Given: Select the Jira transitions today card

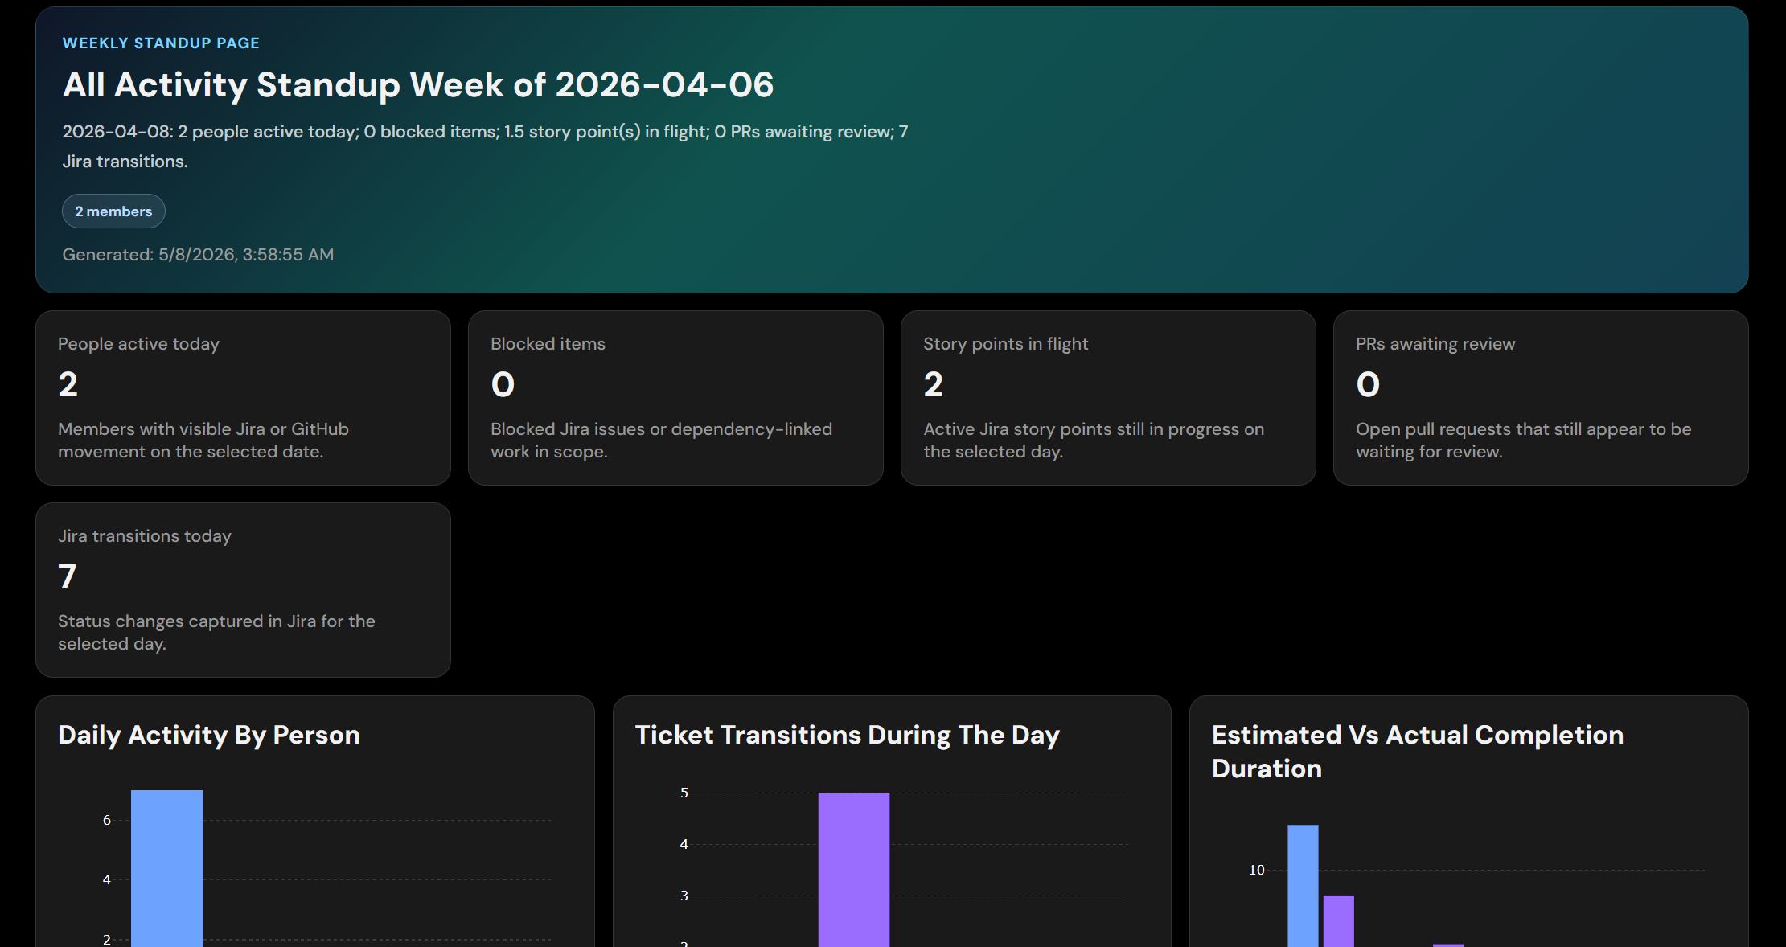Looking at the screenshot, I should point(243,590).
